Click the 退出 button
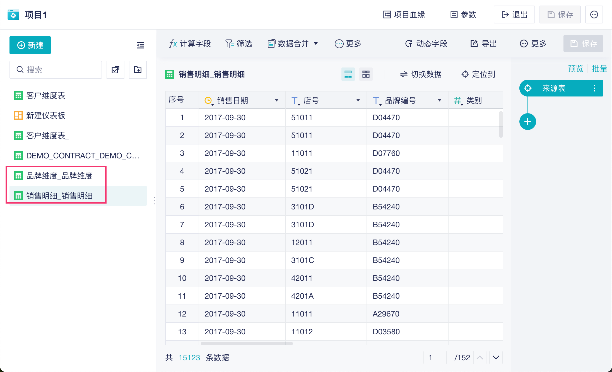 pos(514,15)
